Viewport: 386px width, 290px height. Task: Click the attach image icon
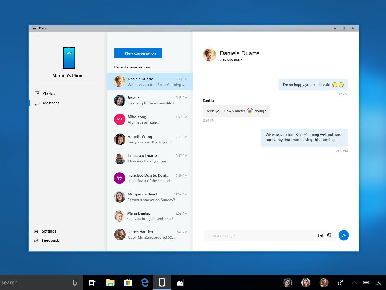pos(321,235)
